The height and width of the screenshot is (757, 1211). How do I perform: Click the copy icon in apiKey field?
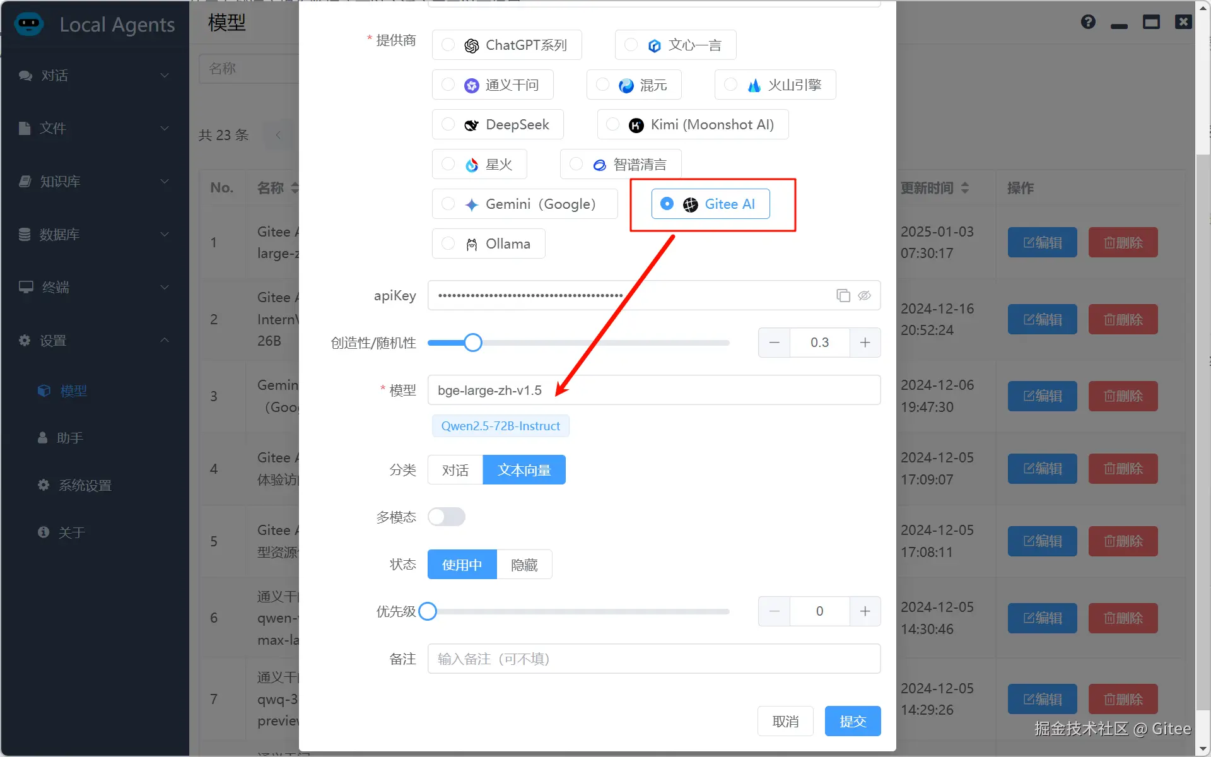click(843, 295)
